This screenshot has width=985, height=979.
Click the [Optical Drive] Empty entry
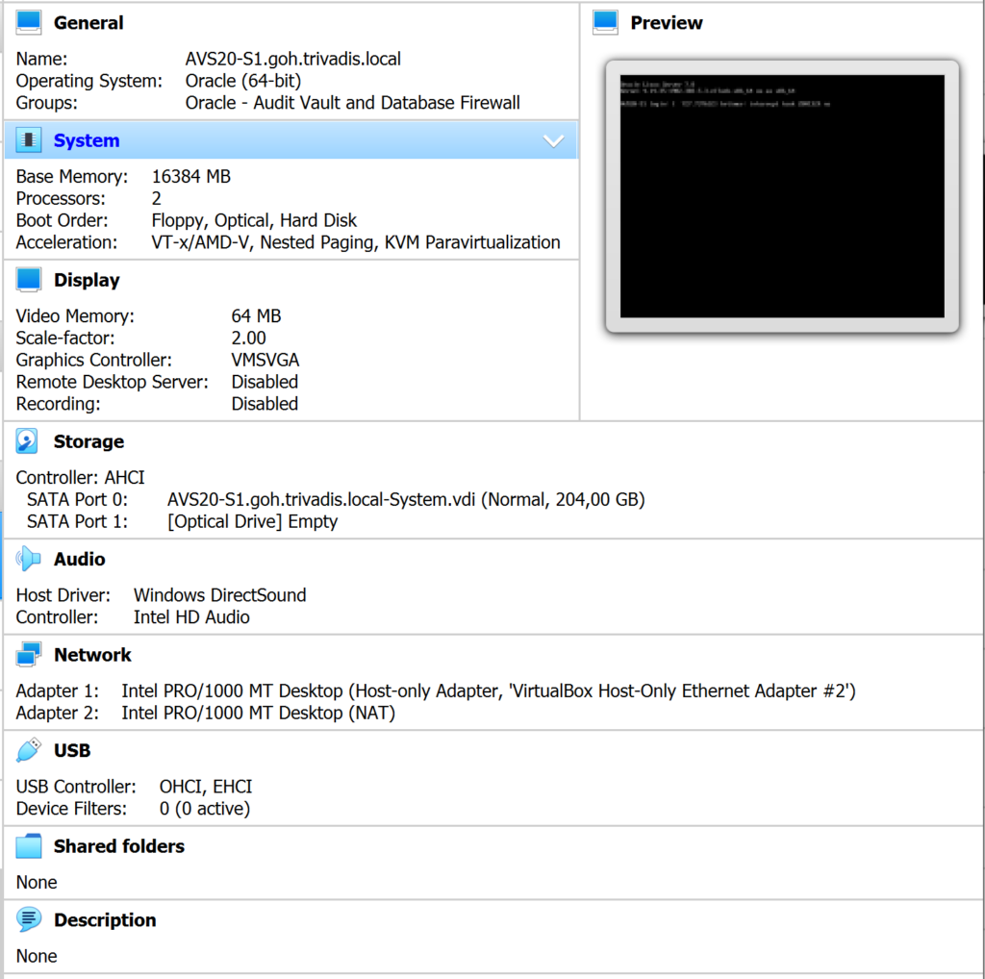coord(253,522)
